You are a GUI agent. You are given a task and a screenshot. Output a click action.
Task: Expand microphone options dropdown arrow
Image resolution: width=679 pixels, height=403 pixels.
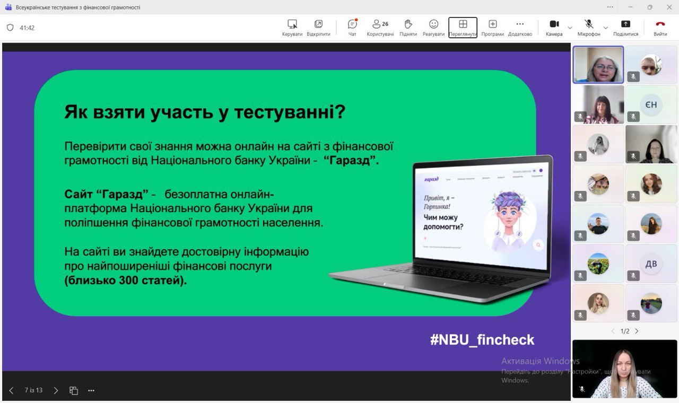(x=605, y=28)
